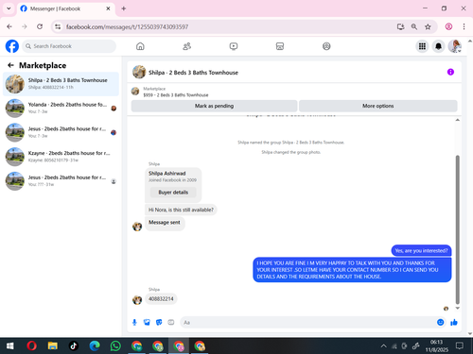473x354 pixels.
Task: Select the Messenger | Facebook tab
Action: (65, 8)
